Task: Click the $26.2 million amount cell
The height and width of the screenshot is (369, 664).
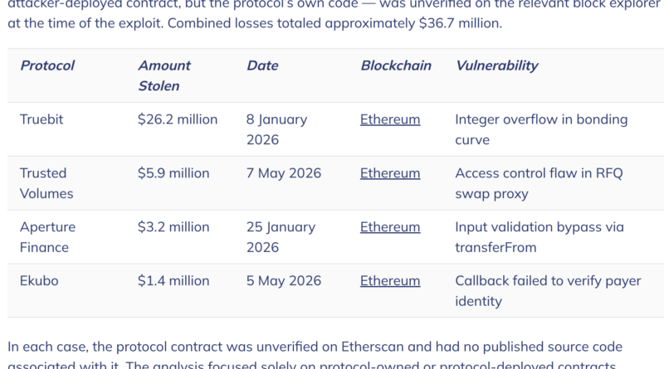Action: click(178, 119)
